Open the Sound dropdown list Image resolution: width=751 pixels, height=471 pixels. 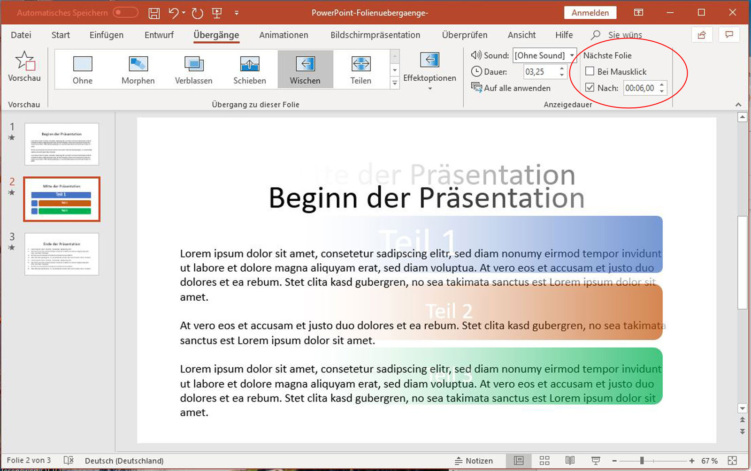(x=572, y=55)
